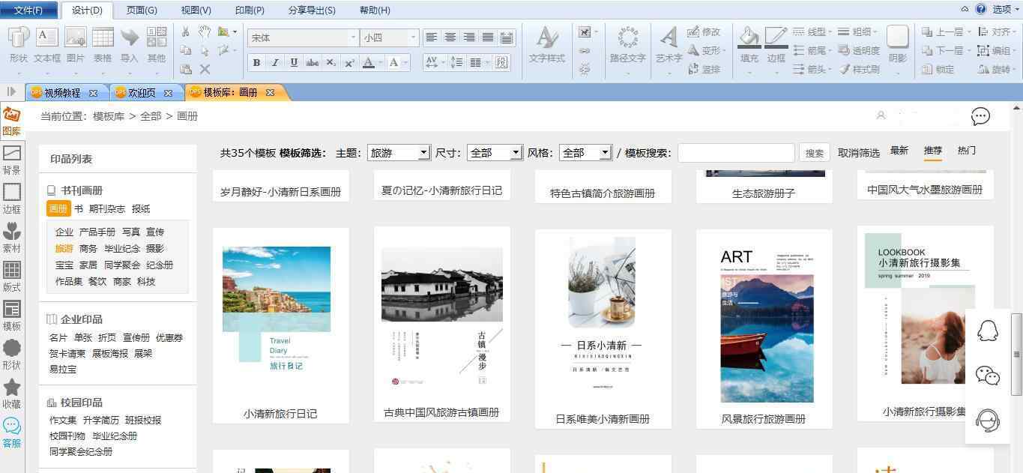Toggle bold formatting button
Image resolution: width=1023 pixels, height=473 pixels.
256,62
